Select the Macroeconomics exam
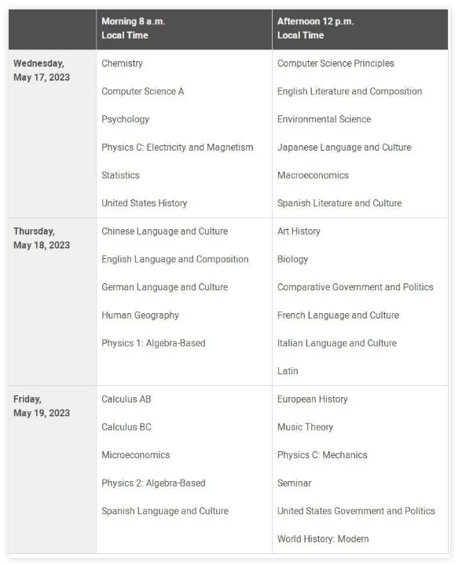This screenshot has width=462, height=565. pyautogui.click(x=313, y=176)
